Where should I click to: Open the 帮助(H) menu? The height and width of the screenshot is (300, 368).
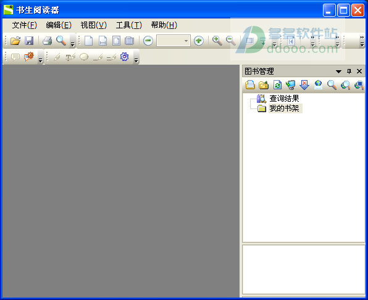click(x=164, y=25)
